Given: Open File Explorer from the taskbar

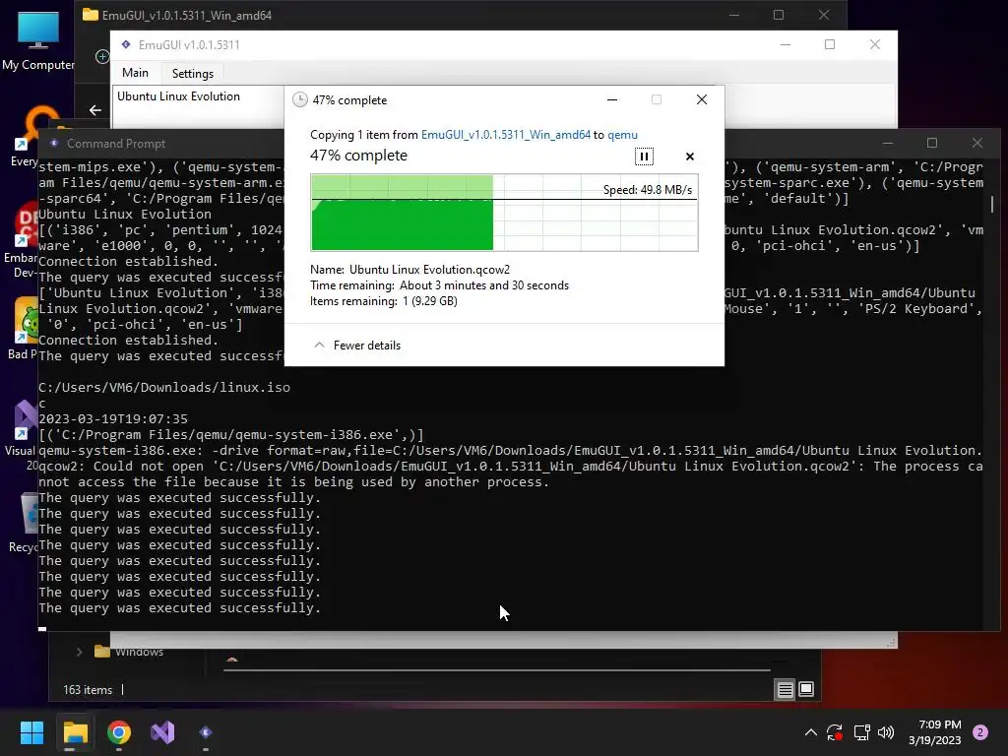Looking at the screenshot, I should coord(75,732).
